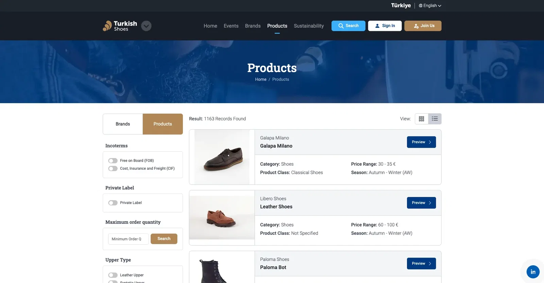Viewport: 544px width, 283px height.
Task: Switch to grid view icon
Action: point(421,119)
